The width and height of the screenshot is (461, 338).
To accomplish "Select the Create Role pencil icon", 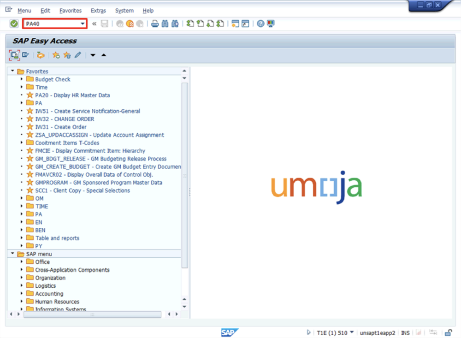I will click(x=77, y=55).
